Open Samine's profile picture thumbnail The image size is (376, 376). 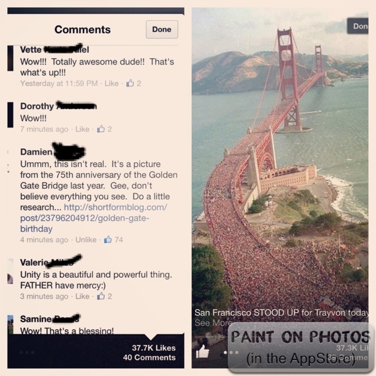pyautogui.click(x=11, y=324)
